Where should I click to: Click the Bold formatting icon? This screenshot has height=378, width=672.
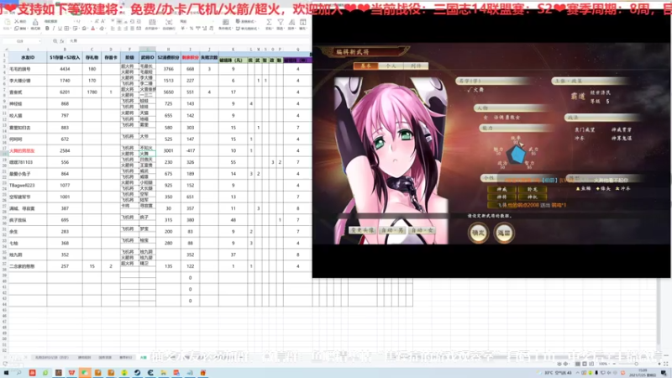coord(47,29)
